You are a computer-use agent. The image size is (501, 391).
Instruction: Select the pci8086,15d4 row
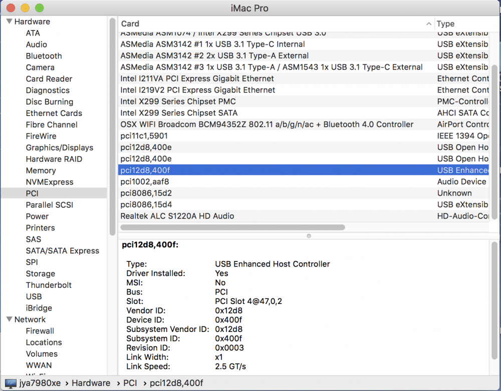(304, 204)
